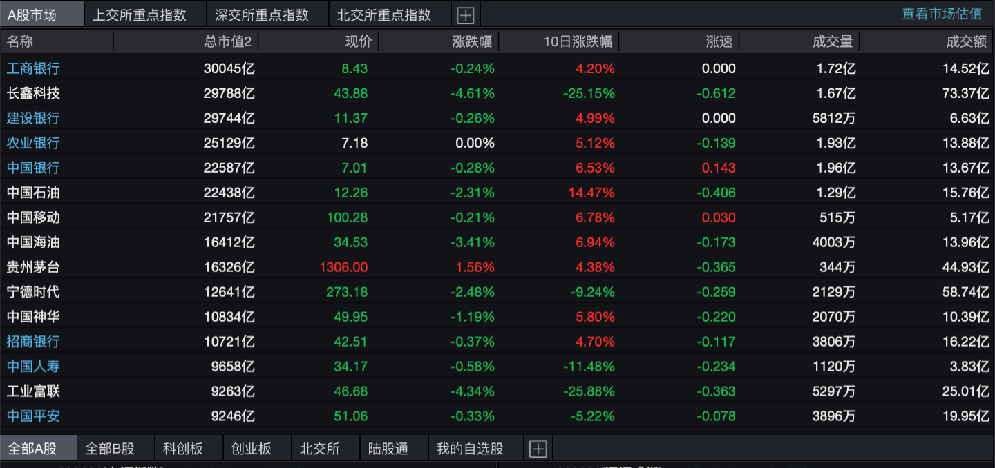Screen dimensions: 995x468
Task: Sort by the 成交量 column header
Action: coord(833,41)
